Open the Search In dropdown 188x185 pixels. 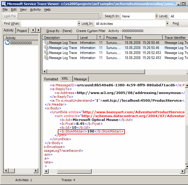[x=156, y=16]
